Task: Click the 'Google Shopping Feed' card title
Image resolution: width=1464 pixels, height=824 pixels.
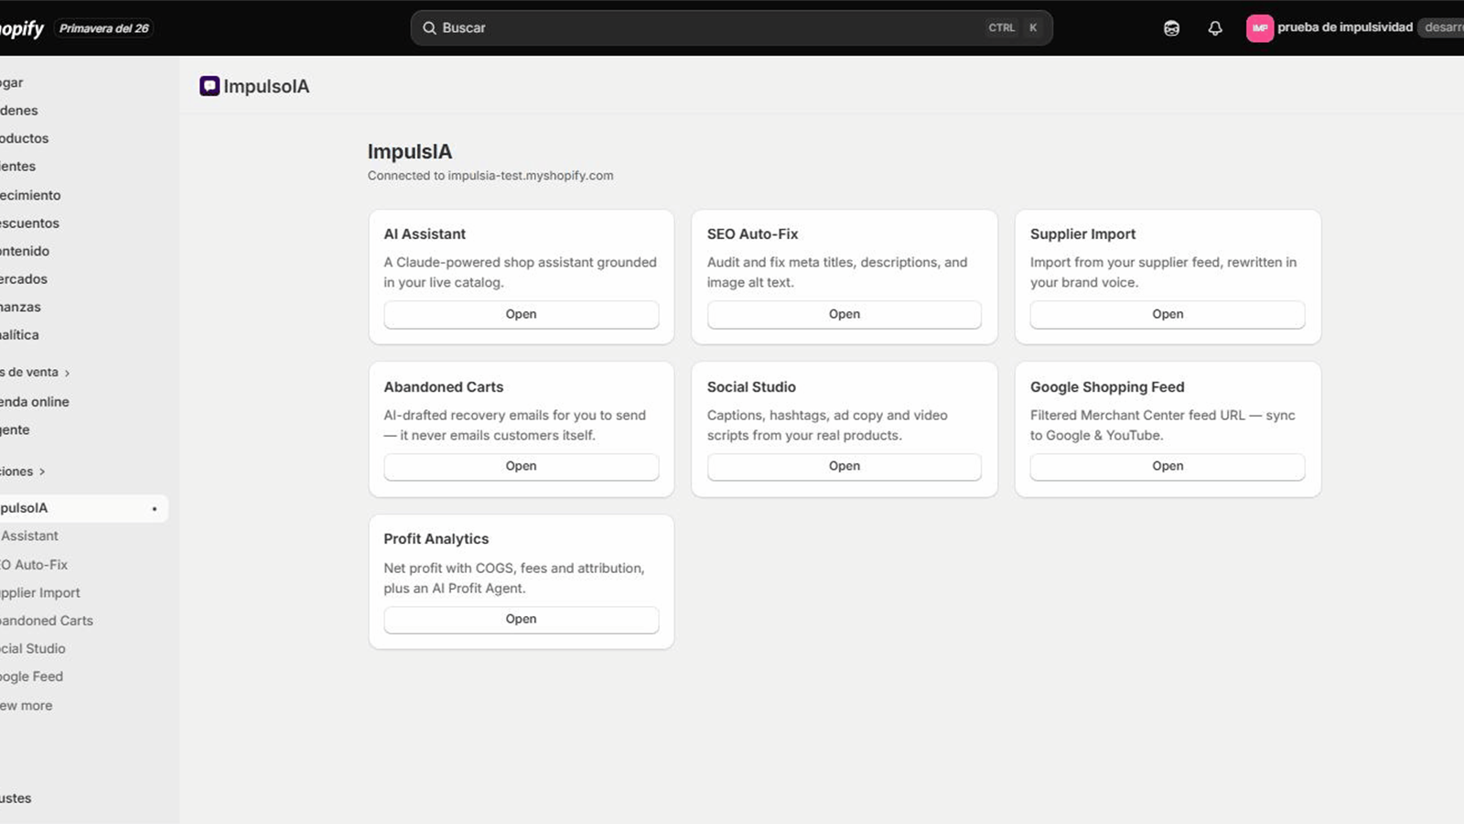Action: 1107,387
